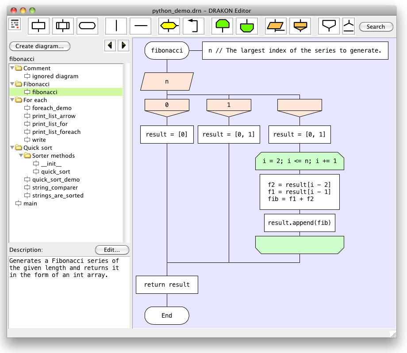Select the loop arrow tool
The width and height of the screenshot is (407, 353).
[x=193, y=26]
